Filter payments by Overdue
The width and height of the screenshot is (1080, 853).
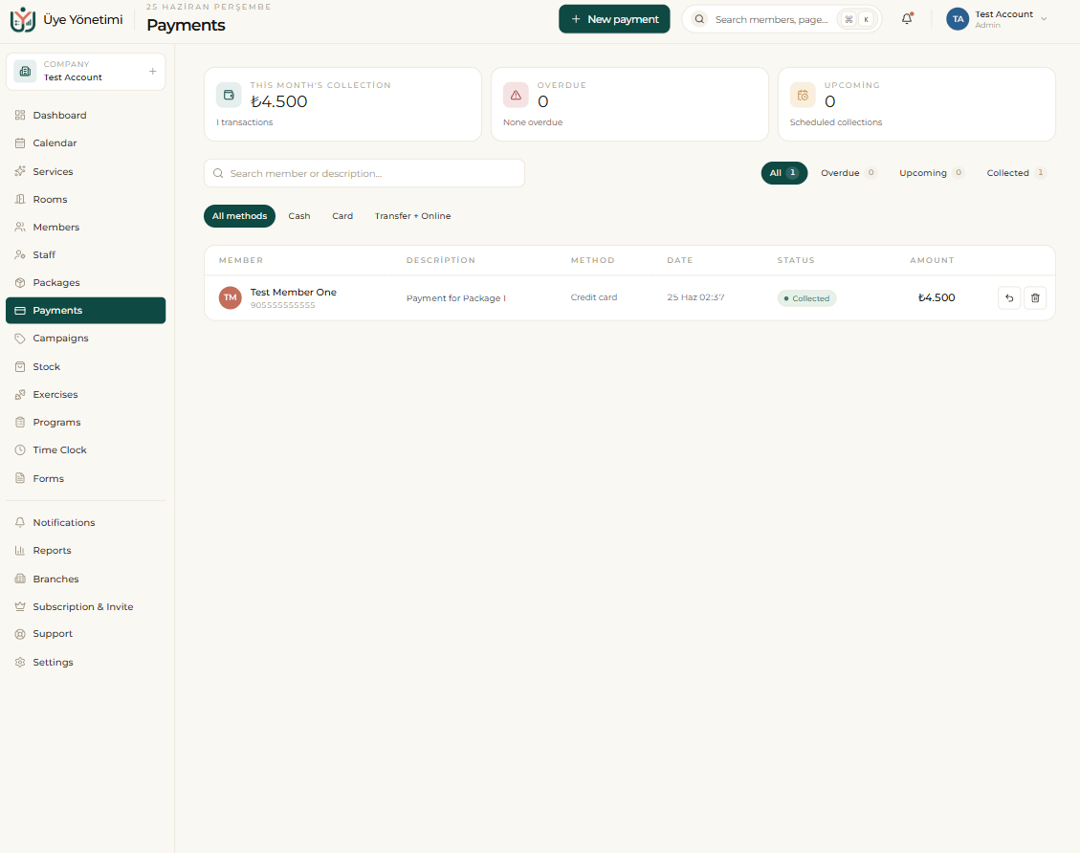coord(848,173)
